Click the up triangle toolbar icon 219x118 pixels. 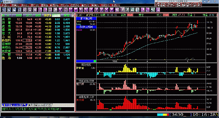pos(106,10)
